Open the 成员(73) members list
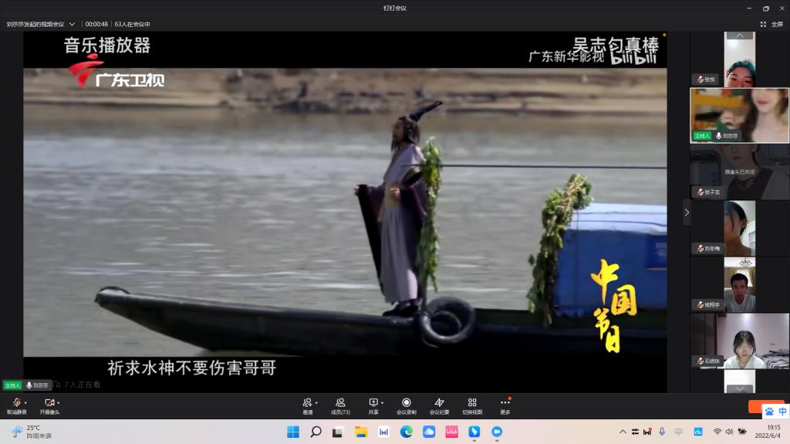790x444 pixels. click(340, 402)
